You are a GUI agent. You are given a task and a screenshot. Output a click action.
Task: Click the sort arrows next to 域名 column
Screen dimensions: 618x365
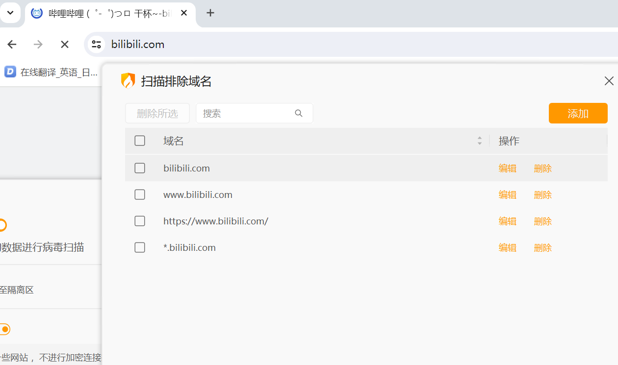pos(479,141)
